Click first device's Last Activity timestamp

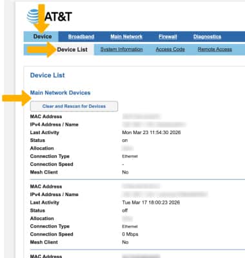(x=151, y=132)
